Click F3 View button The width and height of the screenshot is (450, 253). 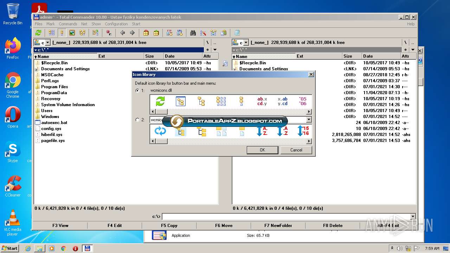click(60, 226)
